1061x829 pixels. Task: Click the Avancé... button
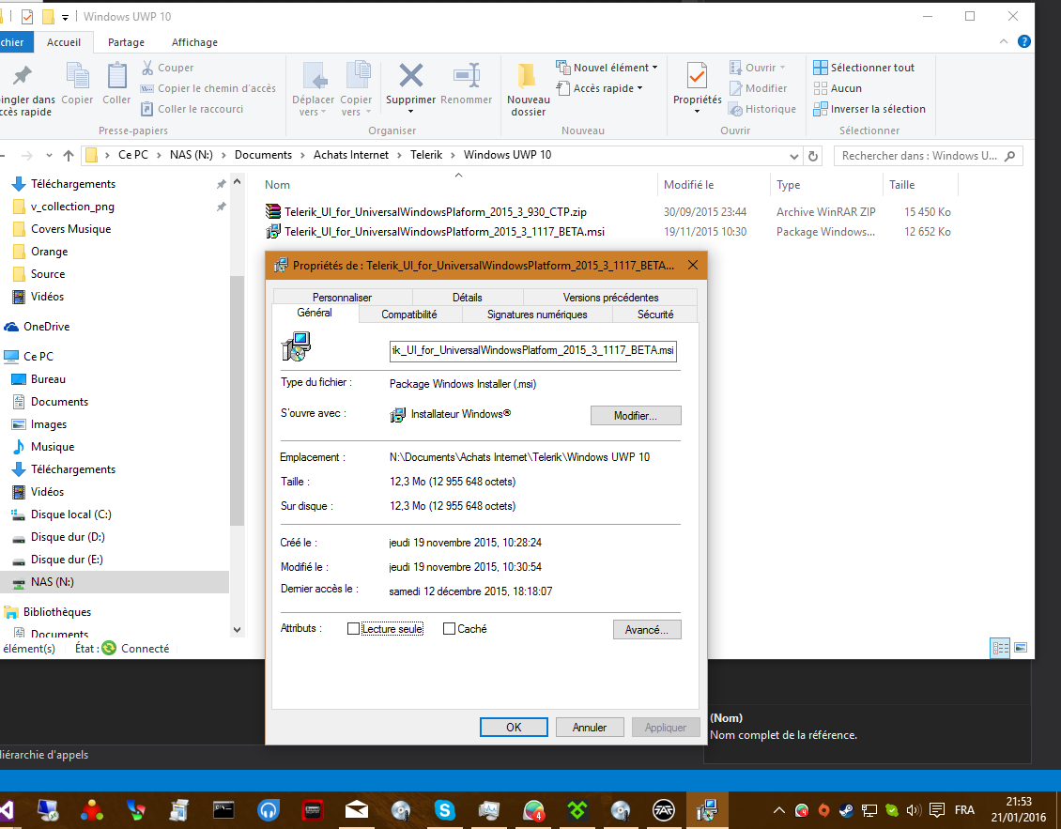point(647,629)
